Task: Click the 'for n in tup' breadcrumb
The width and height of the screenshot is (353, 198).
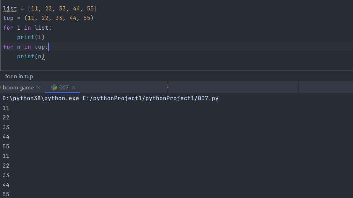Action: (19, 76)
